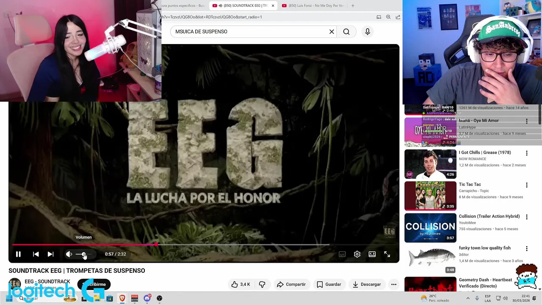Click the cast/install icon in address bar
Image resolution: width=542 pixels, height=305 pixels.
[379, 17]
